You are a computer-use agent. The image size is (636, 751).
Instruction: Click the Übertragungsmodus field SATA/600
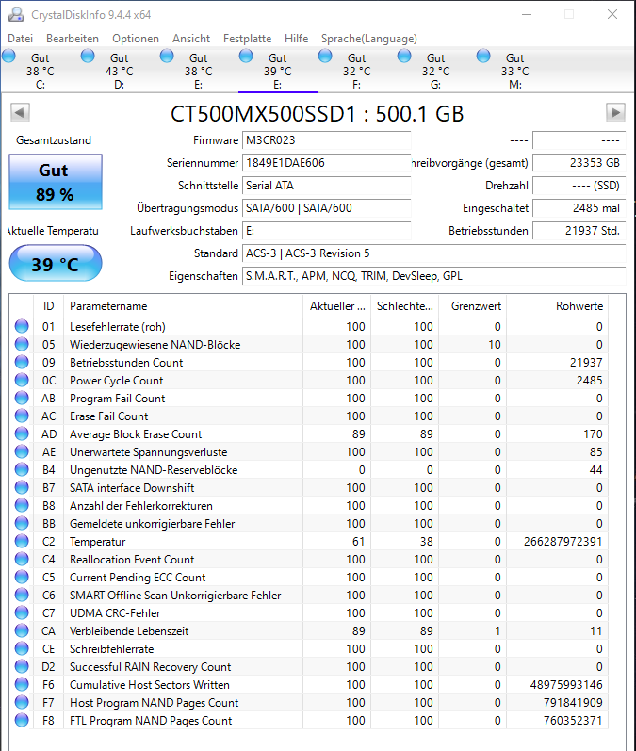click(327, 208)
